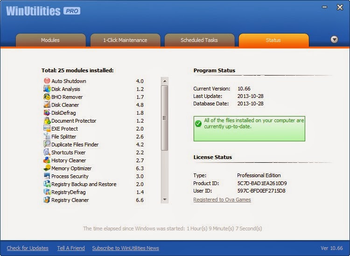
Task: Click the RegistryDefrag icon
Action: (47, 192)
